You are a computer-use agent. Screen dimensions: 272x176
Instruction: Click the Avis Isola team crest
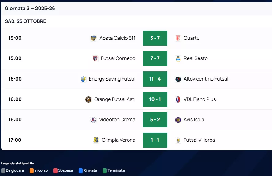178,120
